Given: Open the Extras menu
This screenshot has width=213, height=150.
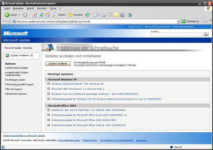Looking at the screenshot, I should [53, 9].
